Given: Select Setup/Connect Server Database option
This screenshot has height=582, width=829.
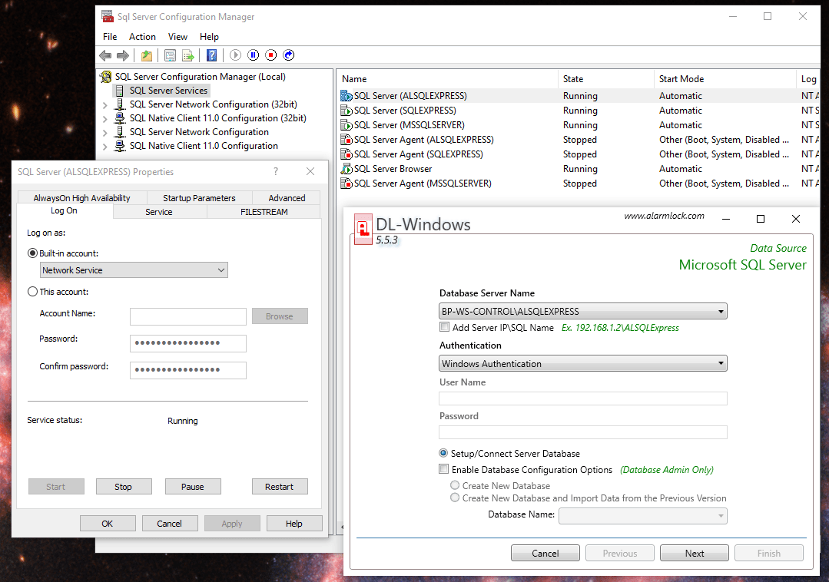Looking at the screenshot, I should [443, 453].
